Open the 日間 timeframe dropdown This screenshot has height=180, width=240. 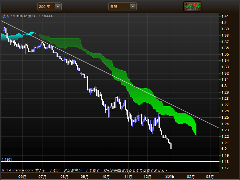pos(123,6)
